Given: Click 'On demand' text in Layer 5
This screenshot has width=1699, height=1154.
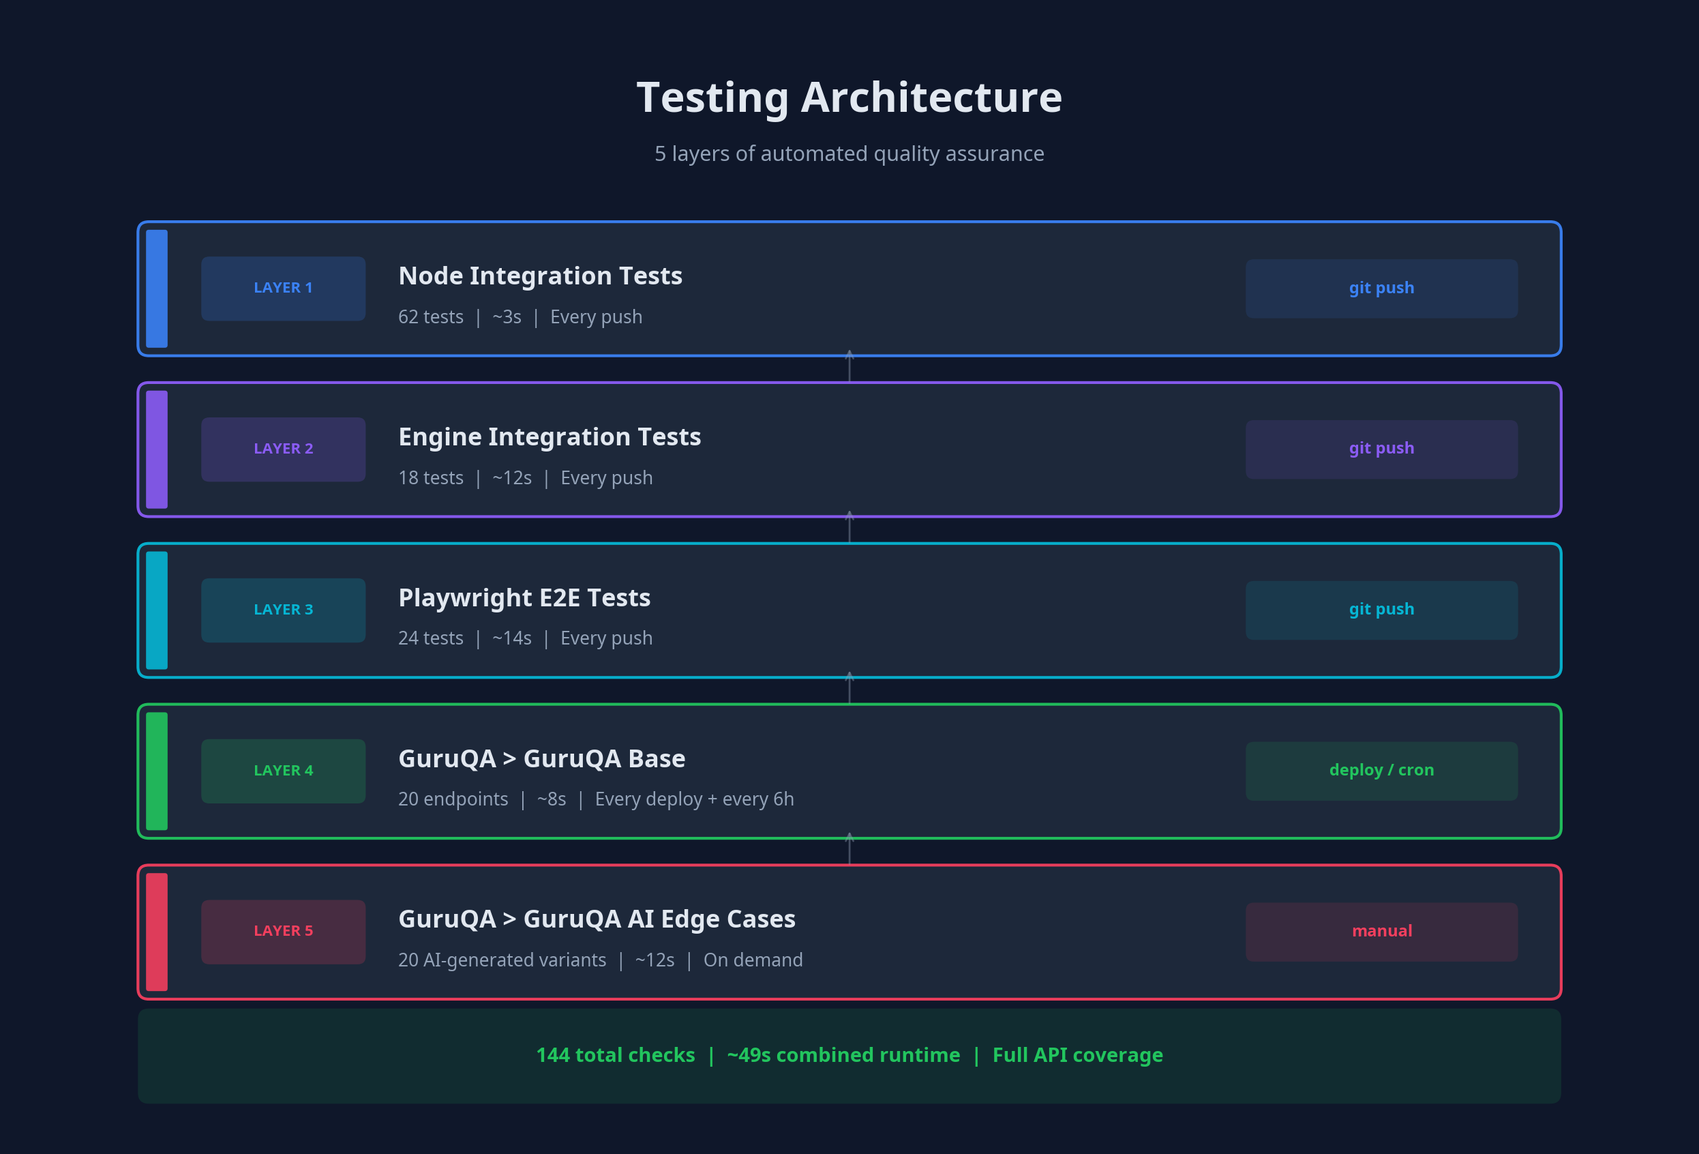Looking at the screenshot, I should (x=753, y=960).
